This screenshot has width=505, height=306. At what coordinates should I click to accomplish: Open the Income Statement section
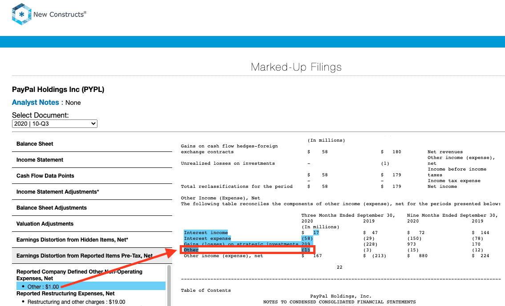point(92,160)
